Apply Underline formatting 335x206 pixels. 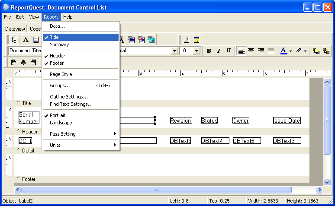click(x=229, y=51)
